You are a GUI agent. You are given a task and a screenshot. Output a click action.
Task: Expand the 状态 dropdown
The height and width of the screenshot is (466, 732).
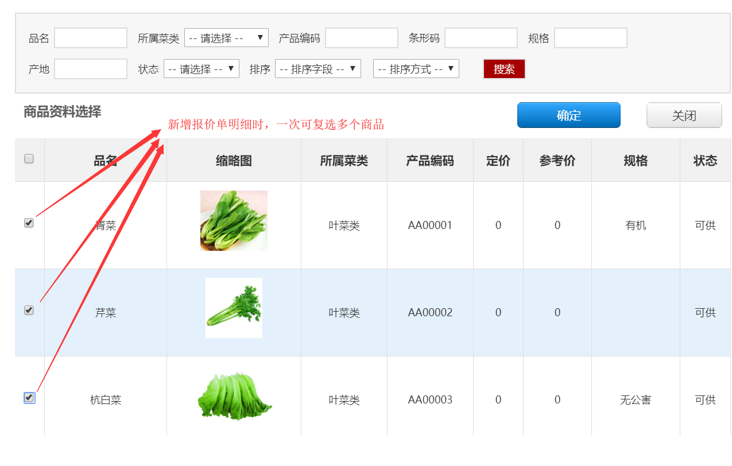click(x=201, y=69)
